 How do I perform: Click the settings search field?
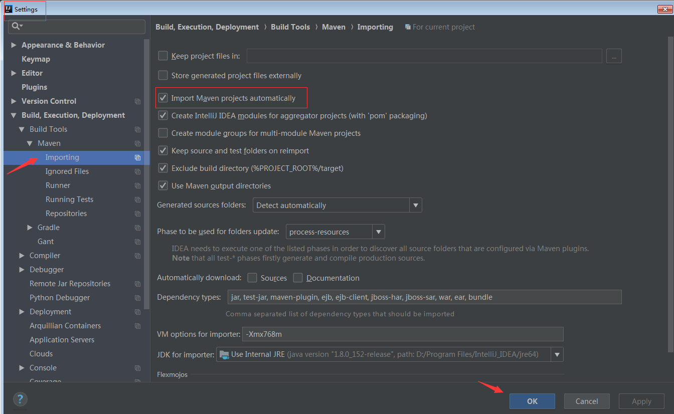77,26
